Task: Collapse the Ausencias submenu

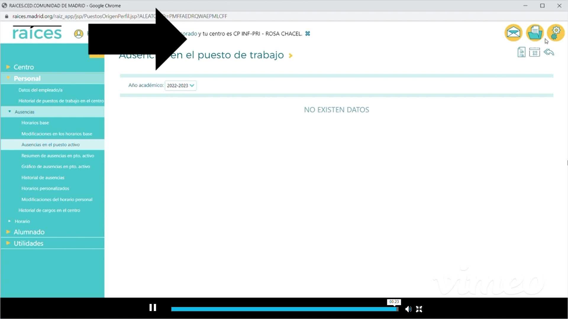Action: tap(24, 112)
